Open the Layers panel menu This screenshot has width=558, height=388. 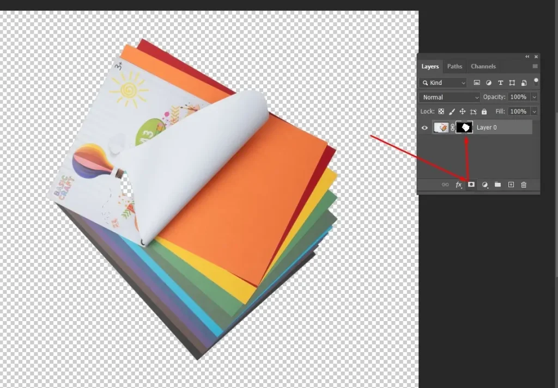535,66
